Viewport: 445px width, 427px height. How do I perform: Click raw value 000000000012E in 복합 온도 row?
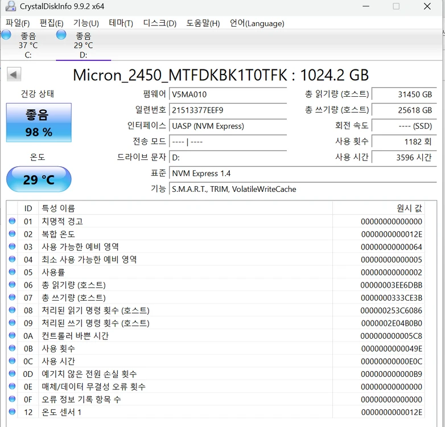tap(392, 234)
